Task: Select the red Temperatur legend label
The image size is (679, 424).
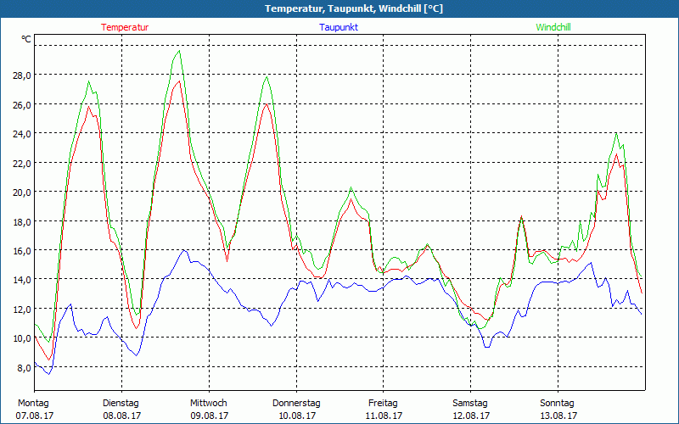Action: pos(125,27)
